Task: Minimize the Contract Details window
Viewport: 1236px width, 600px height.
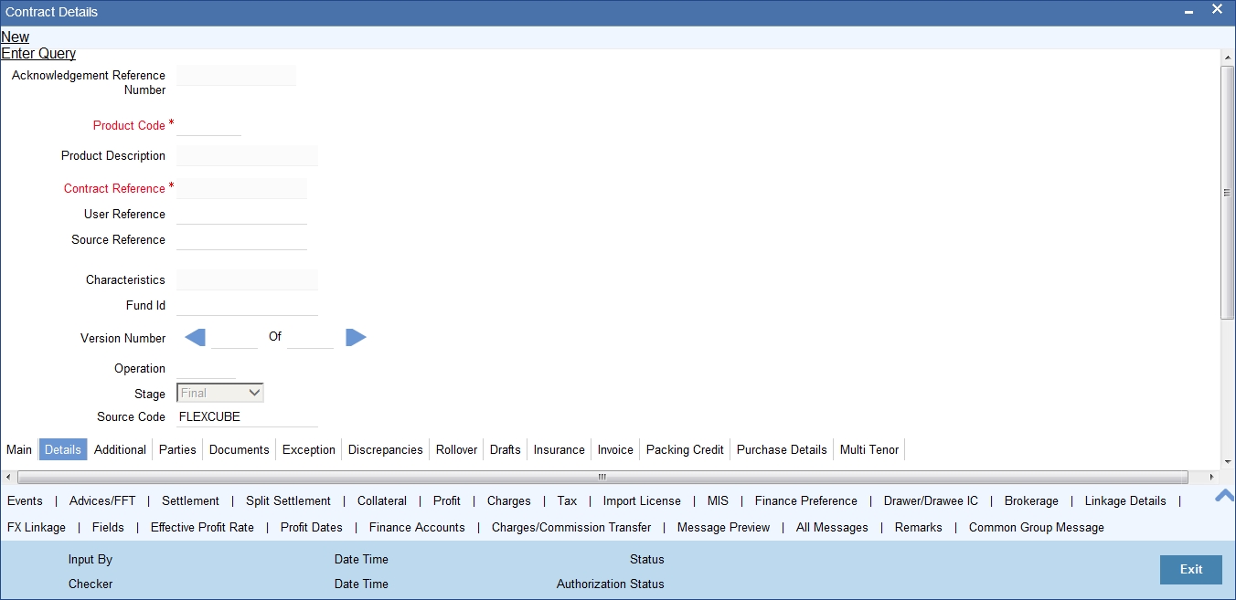Action: click(1188, 12)
